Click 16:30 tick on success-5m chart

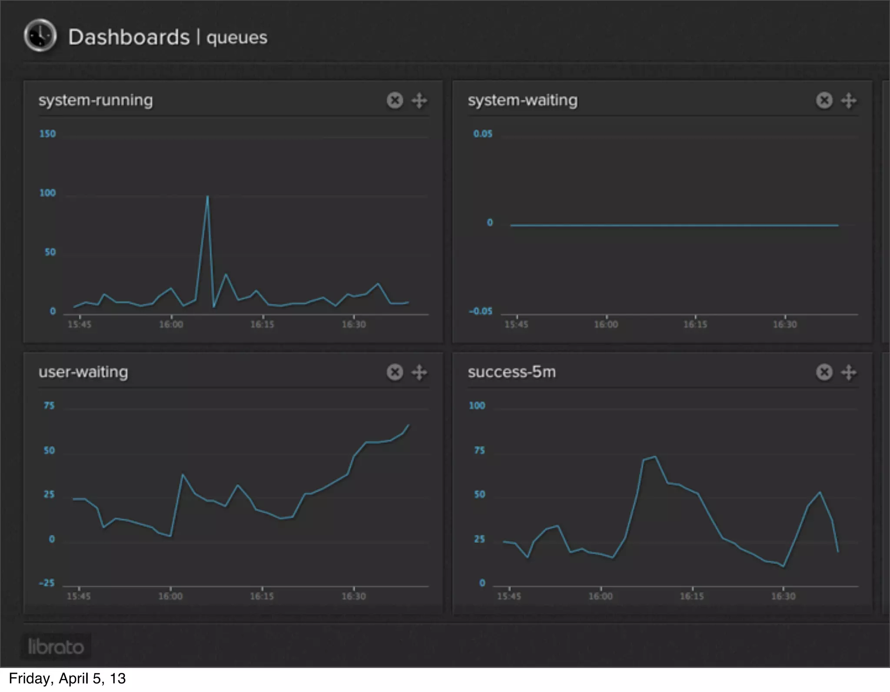(783, 596)
